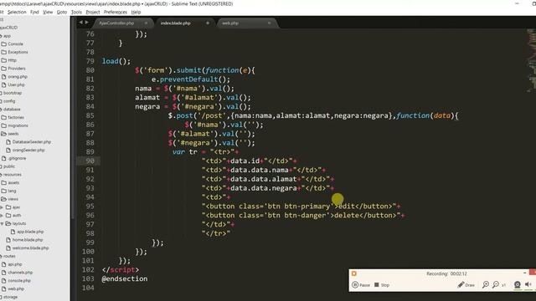Open app.blade.php in sidebar
The image size is (536, 301).
pos(28,232)
